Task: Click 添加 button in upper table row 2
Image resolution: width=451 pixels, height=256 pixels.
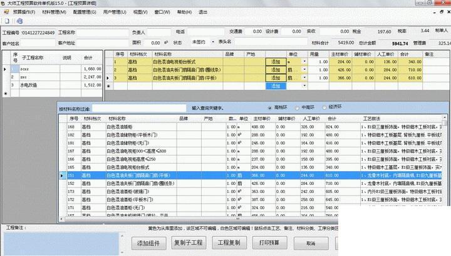Action: 276,70
